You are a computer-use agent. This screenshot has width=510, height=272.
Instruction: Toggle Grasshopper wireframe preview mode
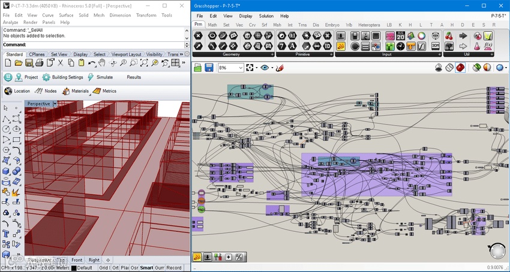click(x=449, y=68)
